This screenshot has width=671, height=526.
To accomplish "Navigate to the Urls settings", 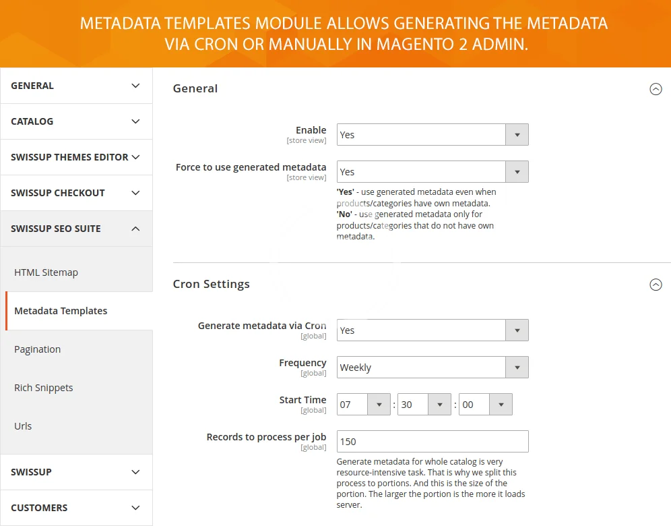I will click(23, 426).
